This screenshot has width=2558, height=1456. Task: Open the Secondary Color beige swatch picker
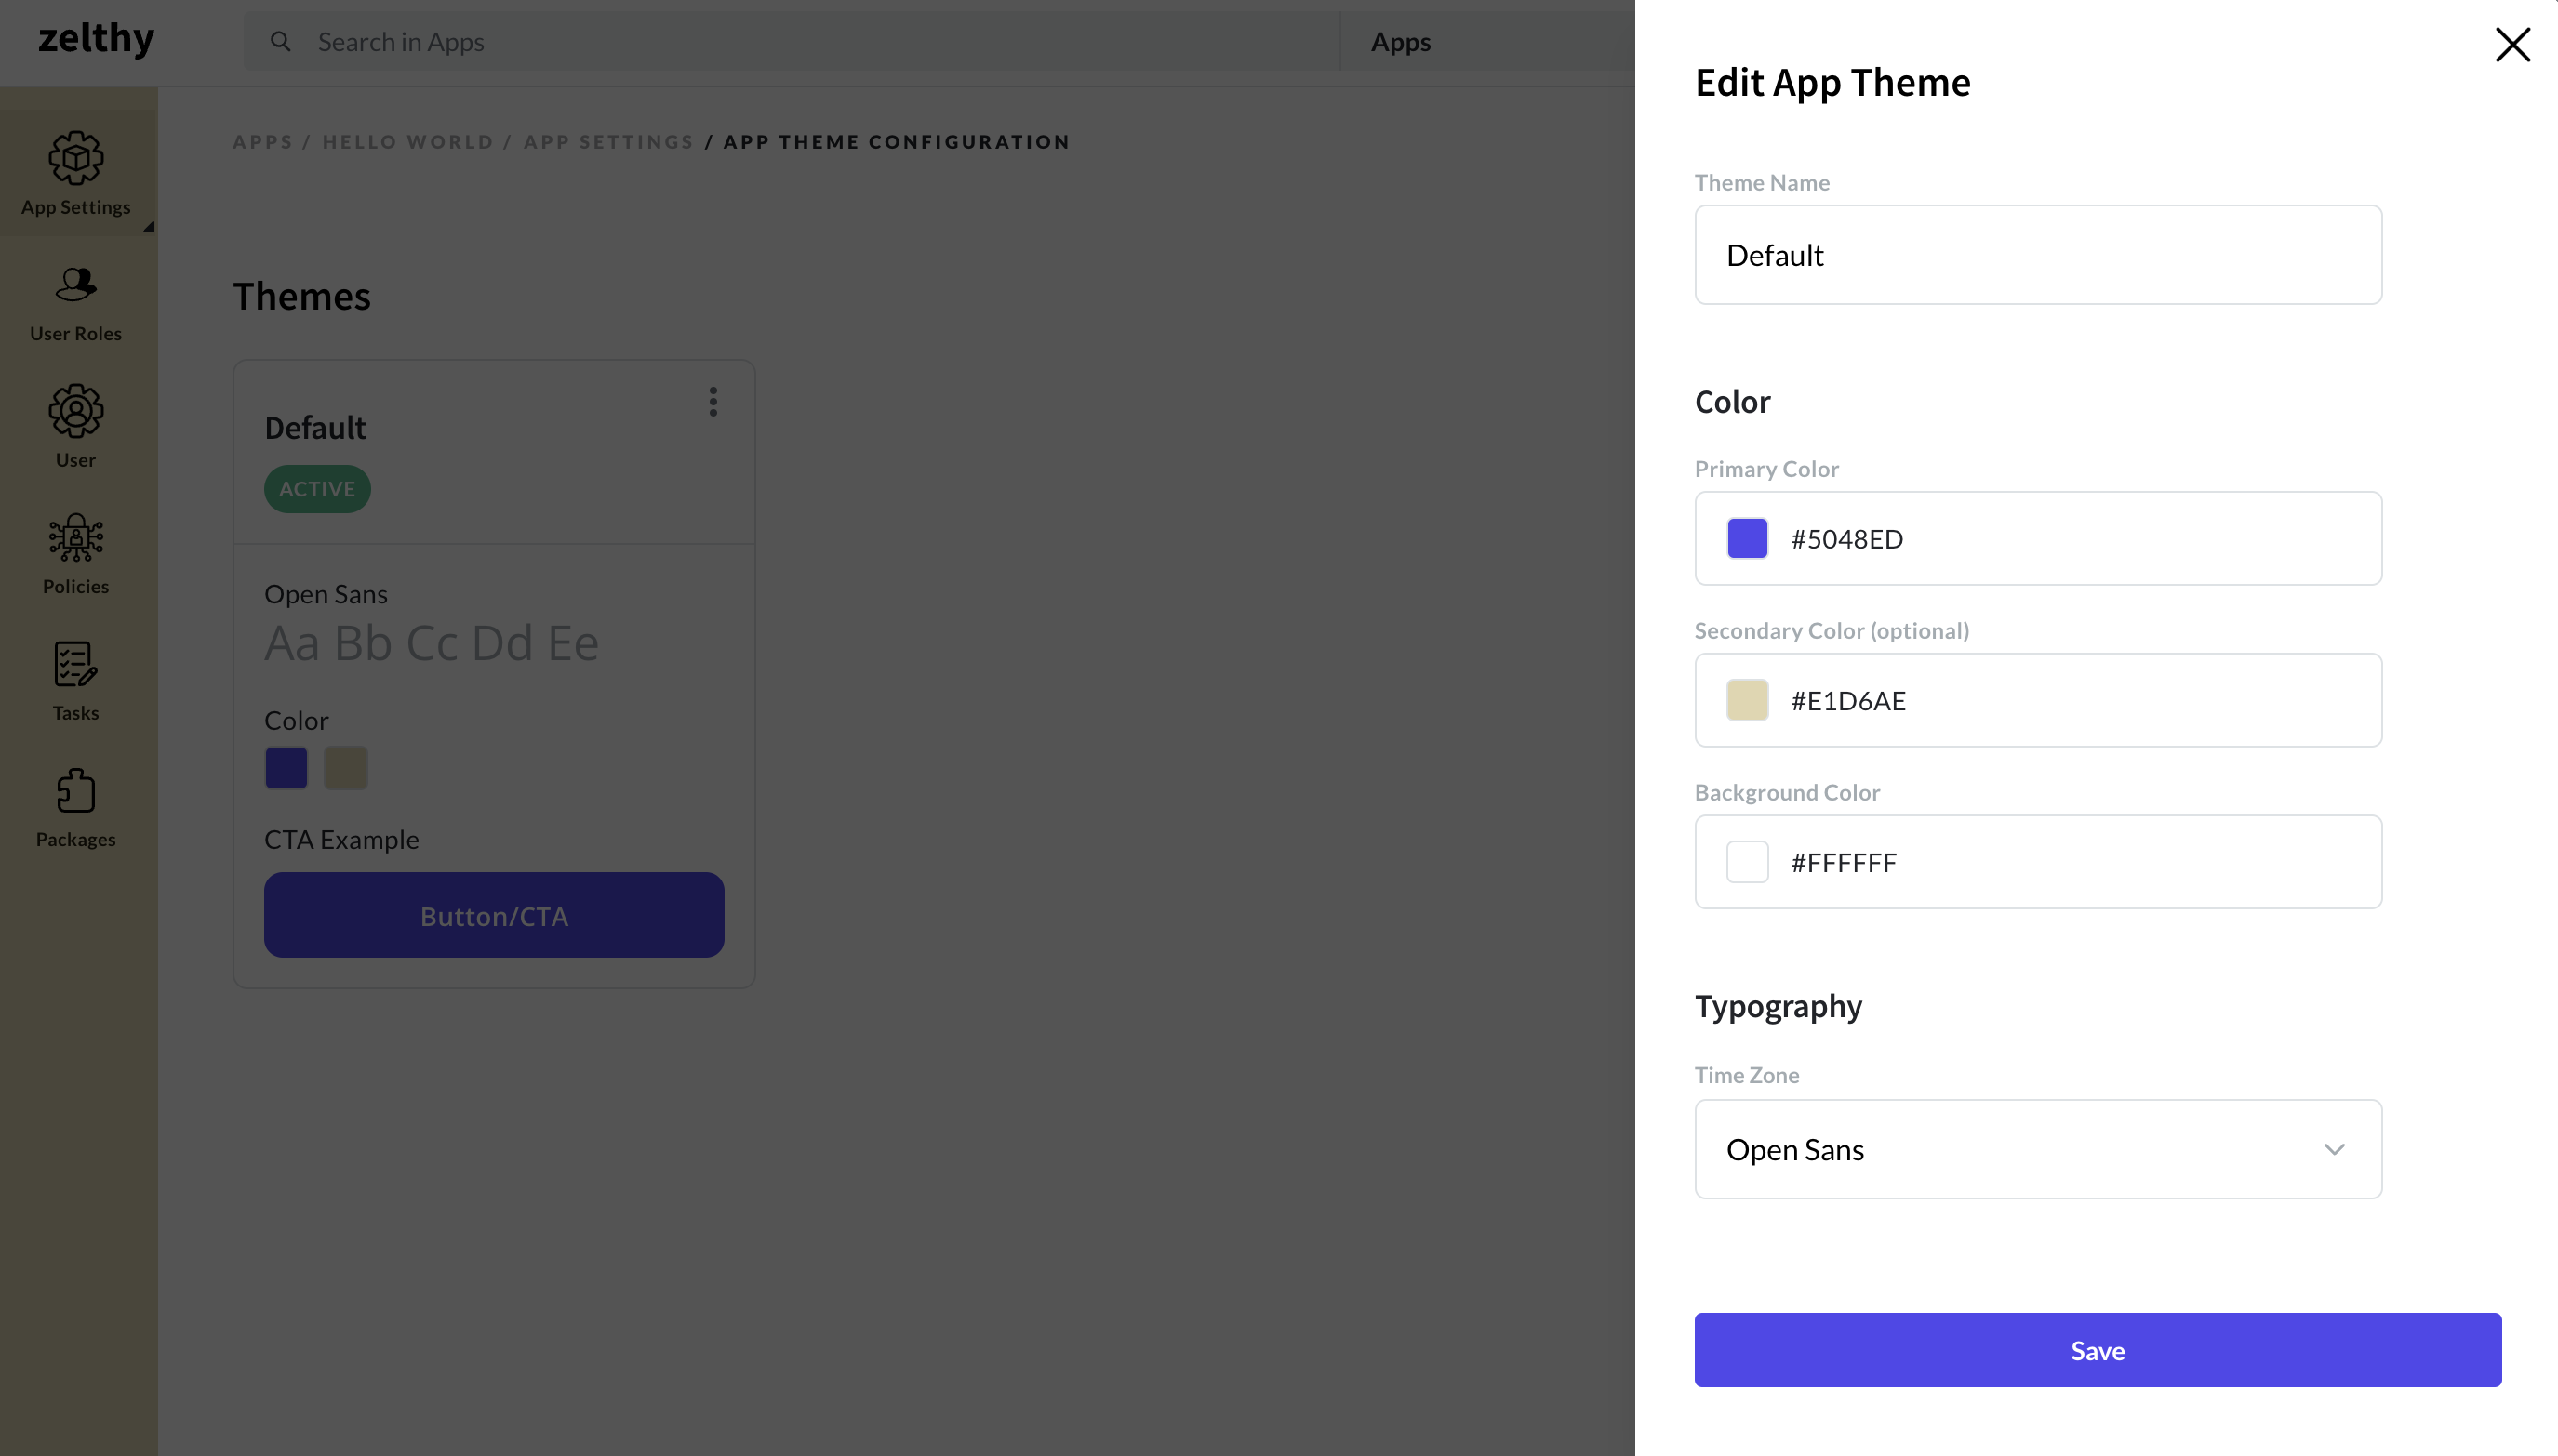pos(1747,700)
